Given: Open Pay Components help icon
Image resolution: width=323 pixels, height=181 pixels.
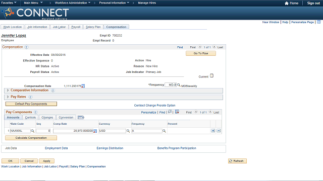Looking at the screenshot, I should [36, 112].
